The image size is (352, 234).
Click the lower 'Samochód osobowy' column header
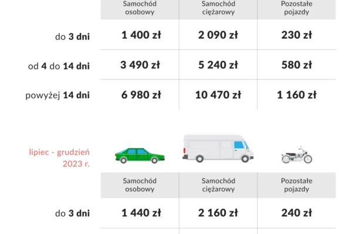coord(140,185)
